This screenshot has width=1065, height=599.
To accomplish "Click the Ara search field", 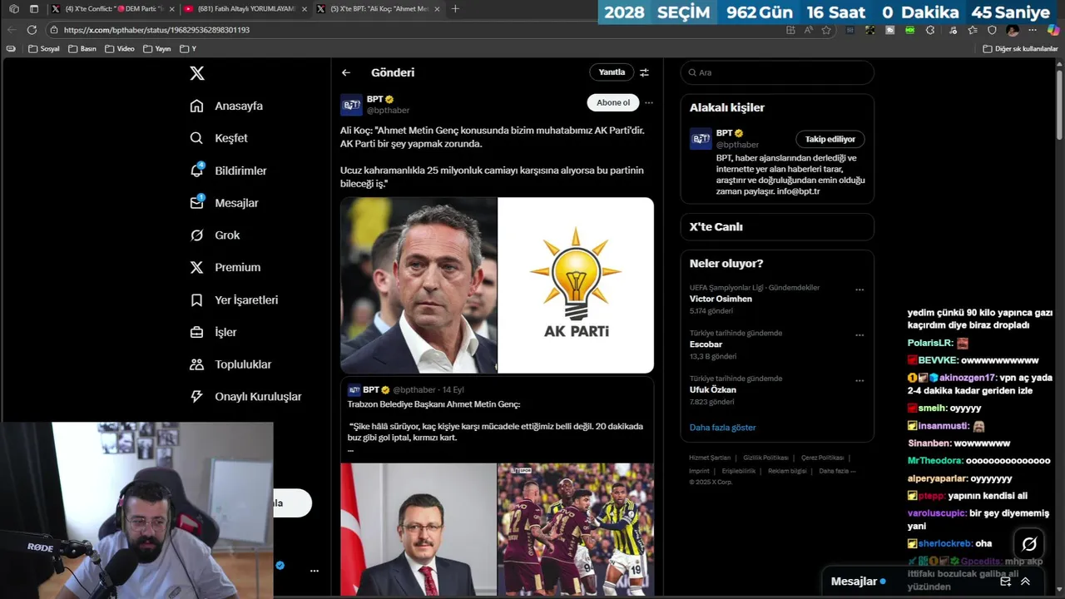I will (777, 72).
